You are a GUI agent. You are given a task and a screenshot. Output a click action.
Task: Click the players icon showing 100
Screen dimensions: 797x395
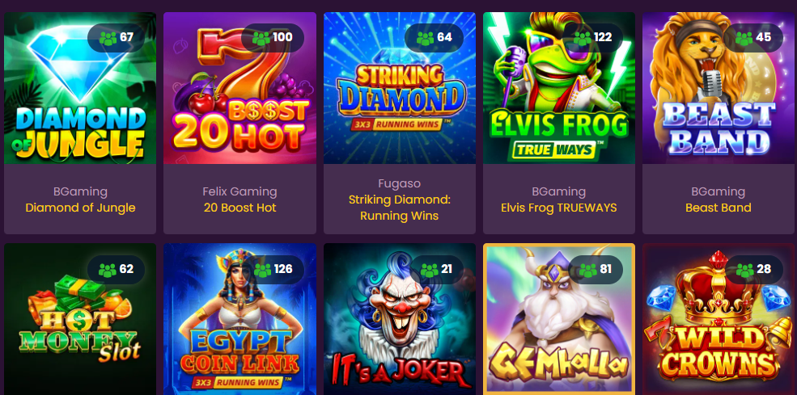(x=261, y=38)
